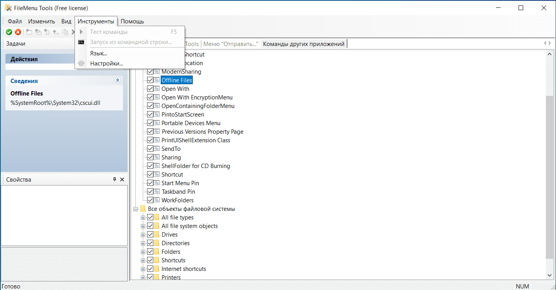Expand the All file system objects node
Screen dimensions: 556x290
point(143,226)
